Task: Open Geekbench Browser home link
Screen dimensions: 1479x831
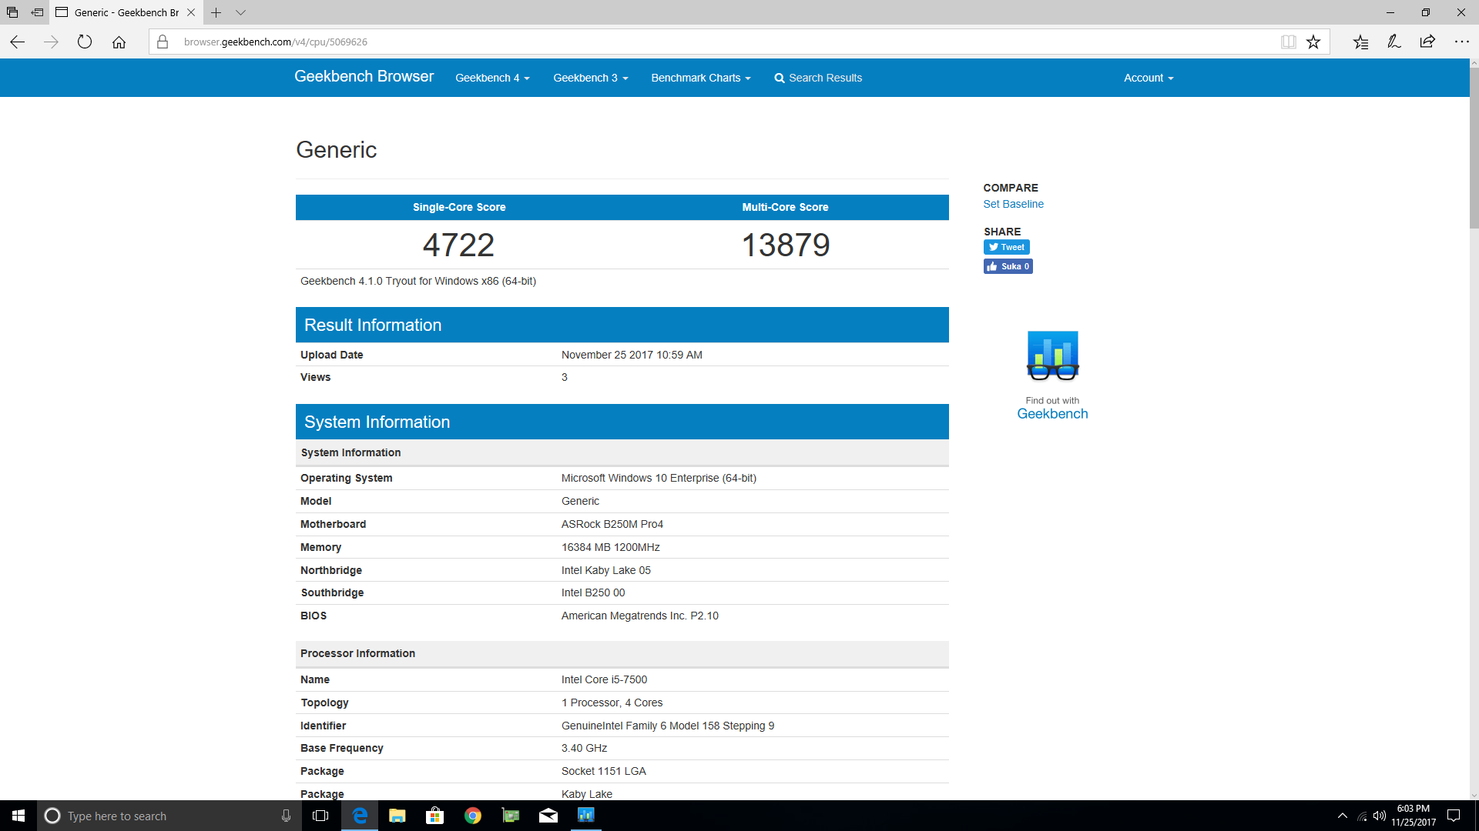Action: click(364, 77)
